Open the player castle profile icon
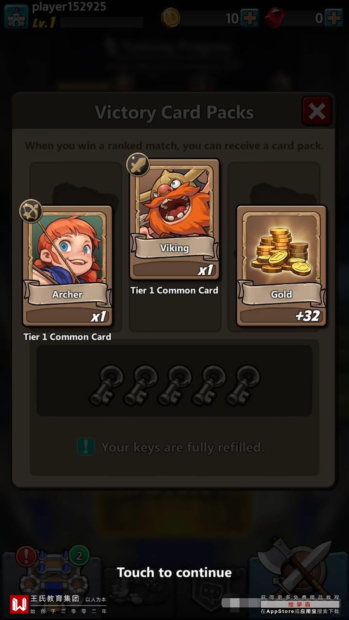Screen dimensions: 349x620 pyautogui.click(x=16, y=16)
